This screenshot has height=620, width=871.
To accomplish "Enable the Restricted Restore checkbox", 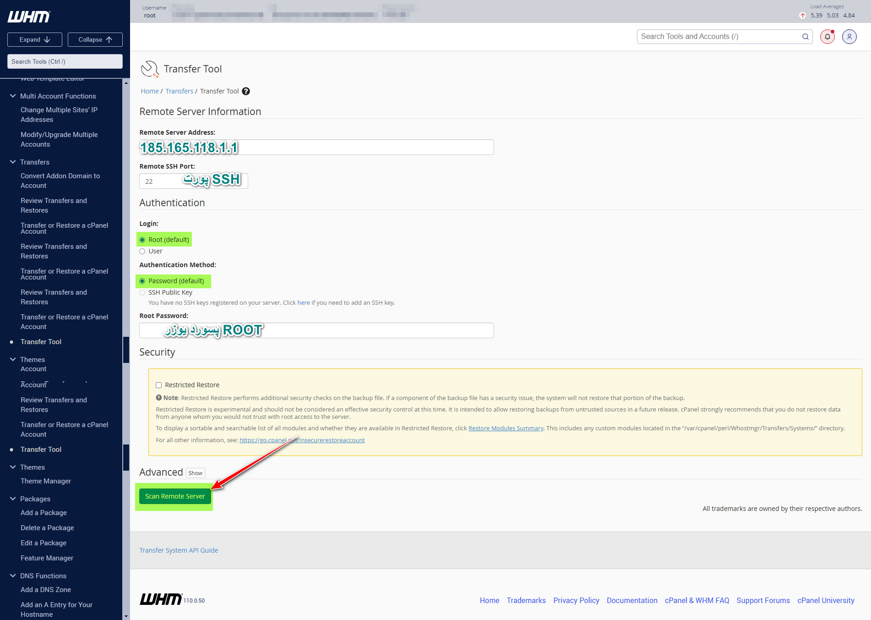I will click(x=159, y=385).
